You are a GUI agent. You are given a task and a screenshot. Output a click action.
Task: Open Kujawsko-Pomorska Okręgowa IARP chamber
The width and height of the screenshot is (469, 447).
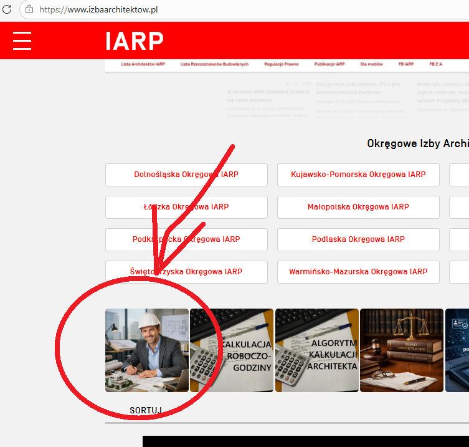pos(358,175)
